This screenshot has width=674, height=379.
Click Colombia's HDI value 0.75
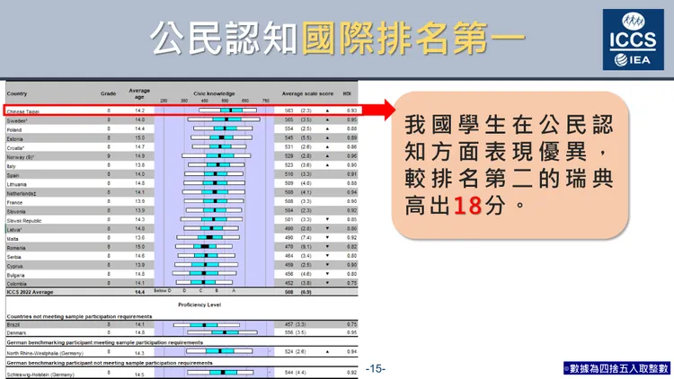click(x=351, y=283)
